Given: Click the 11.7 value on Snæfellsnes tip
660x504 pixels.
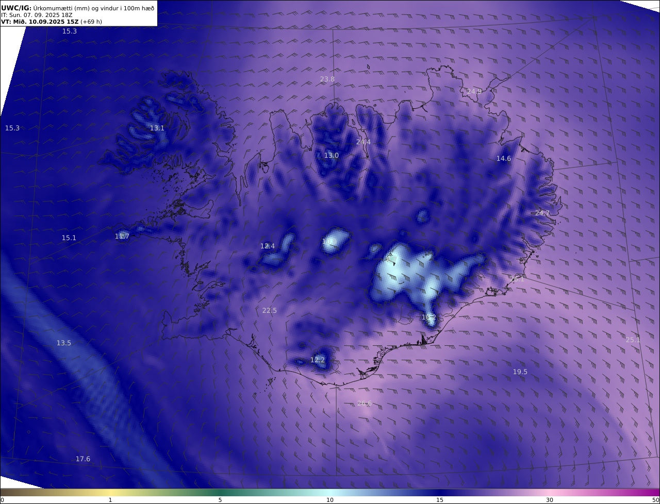Looking at the screenshot, I should (122, 236).
